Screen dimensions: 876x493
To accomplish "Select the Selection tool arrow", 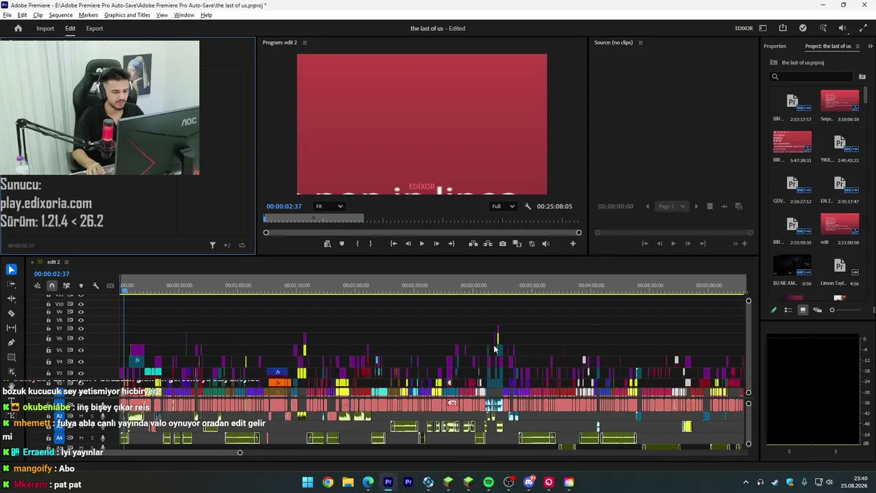I will [11, 270].
